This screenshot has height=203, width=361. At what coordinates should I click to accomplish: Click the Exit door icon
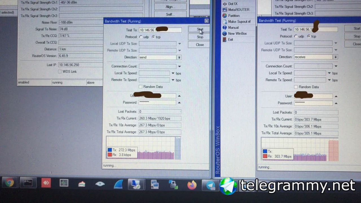tap(225, 39)
